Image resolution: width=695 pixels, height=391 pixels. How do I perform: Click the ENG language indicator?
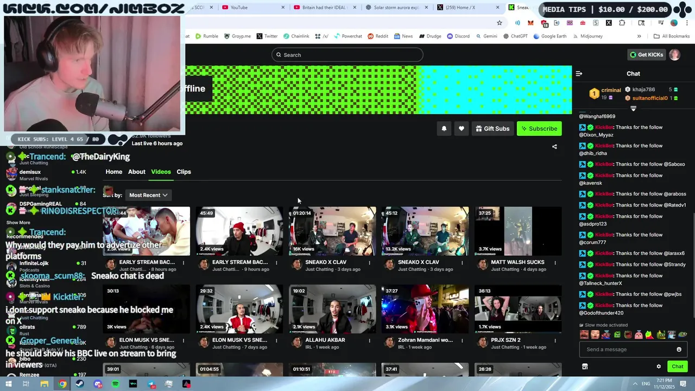(646, 384)
